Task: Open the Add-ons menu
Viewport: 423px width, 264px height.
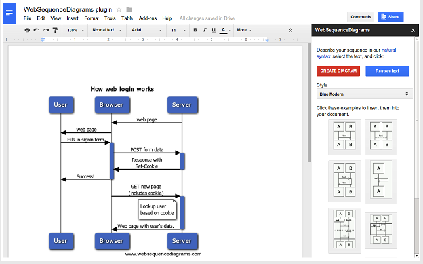Action: point(148,18)
